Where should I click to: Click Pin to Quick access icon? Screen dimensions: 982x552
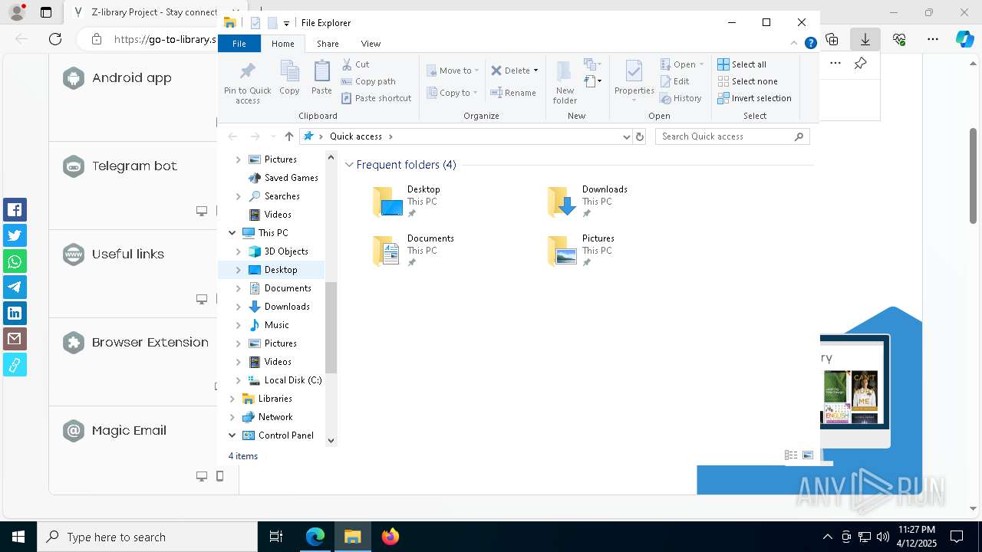(247, 82)
